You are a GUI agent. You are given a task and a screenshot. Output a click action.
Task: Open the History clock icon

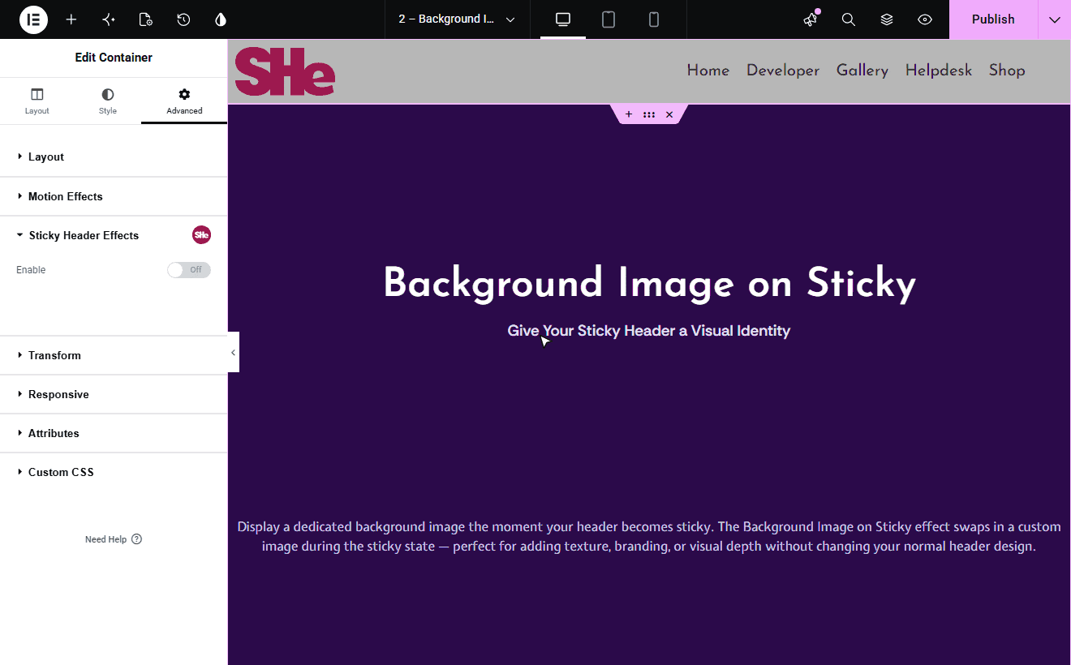[x=183, y=19]
